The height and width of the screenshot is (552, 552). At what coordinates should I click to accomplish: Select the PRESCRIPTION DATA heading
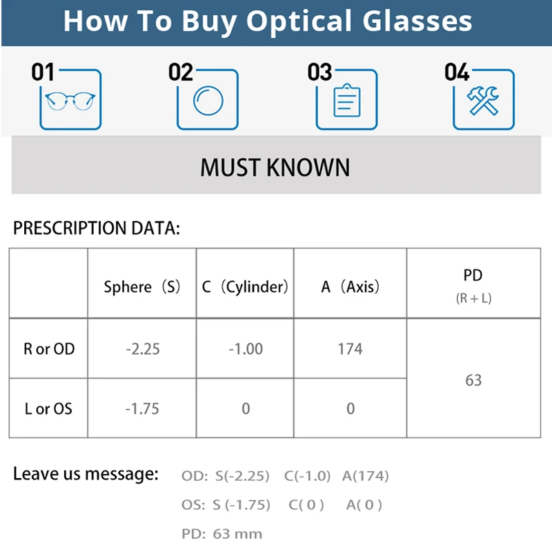(x=97, y=228)
